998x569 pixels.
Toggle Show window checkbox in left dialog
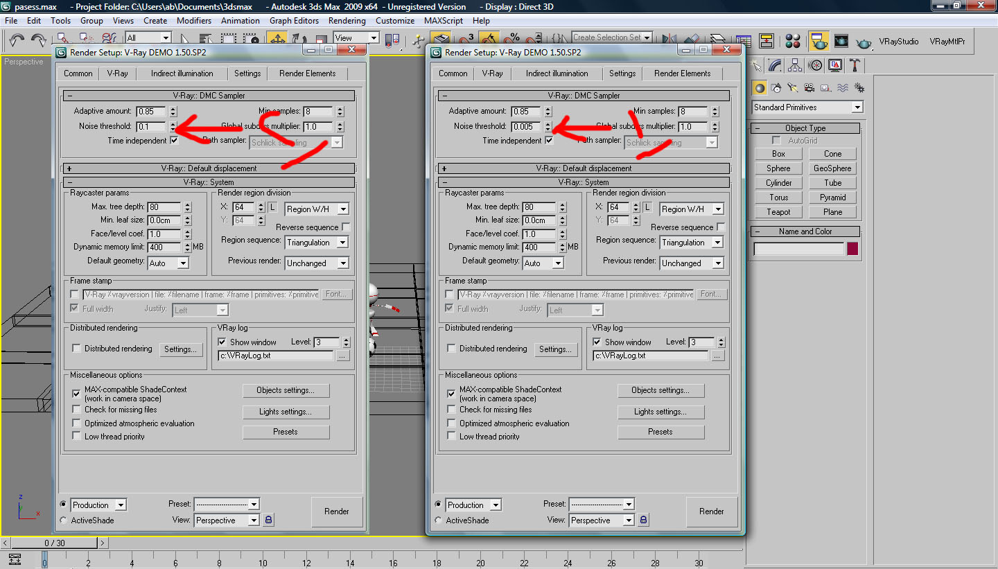[222, 342]
